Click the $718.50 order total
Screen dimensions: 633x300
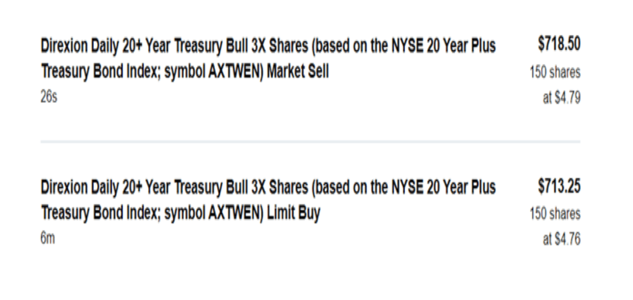coord(558,45)
